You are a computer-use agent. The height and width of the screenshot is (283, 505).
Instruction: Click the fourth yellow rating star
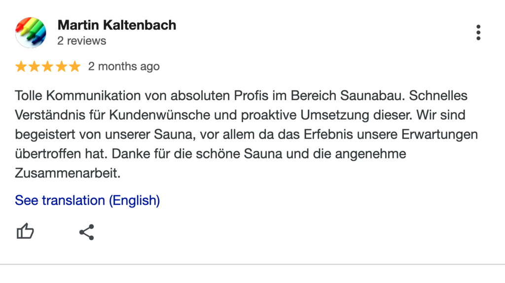click(x=61, y=67)
